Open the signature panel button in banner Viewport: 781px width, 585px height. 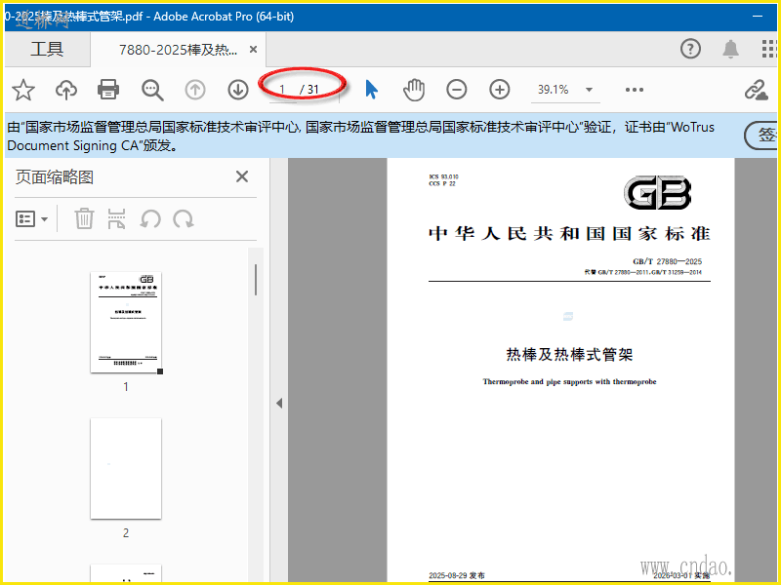[x=761, y=136]
